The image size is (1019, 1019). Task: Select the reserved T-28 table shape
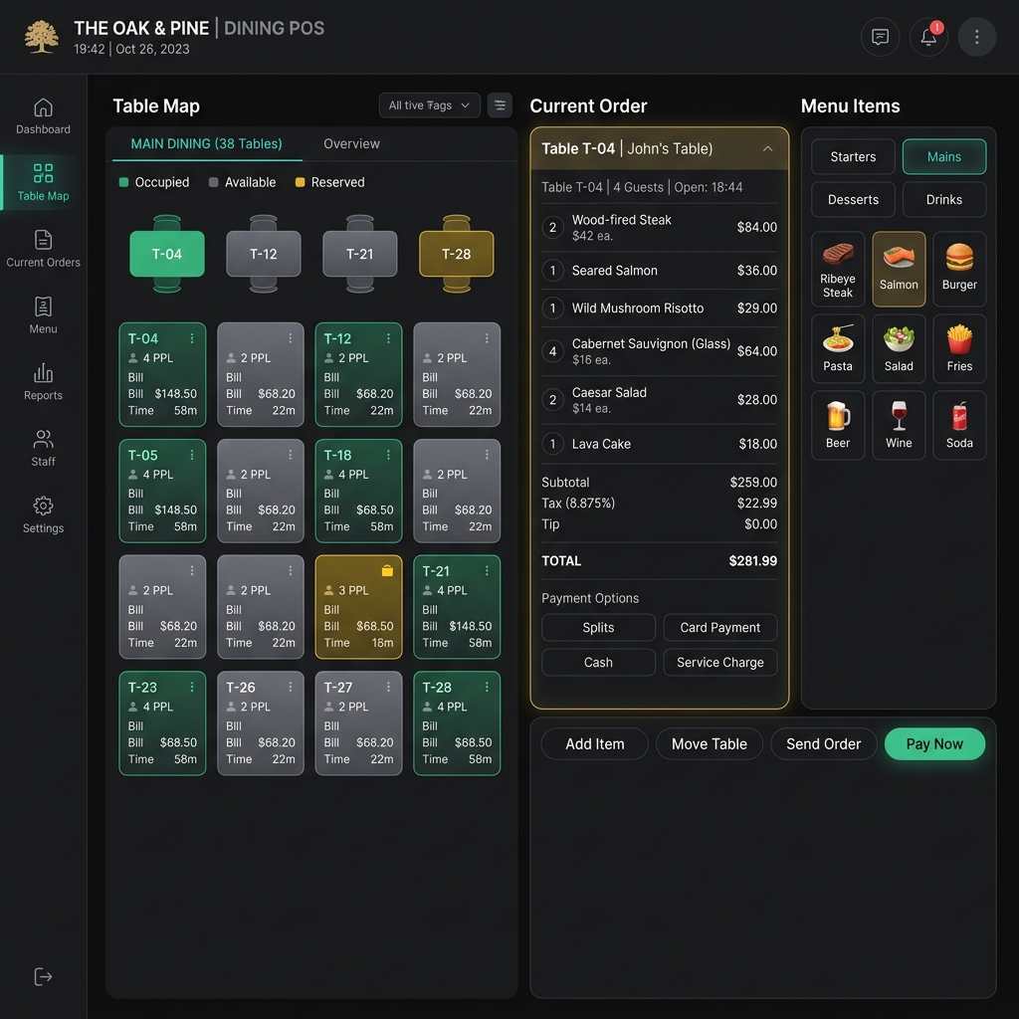click(456, 254)
